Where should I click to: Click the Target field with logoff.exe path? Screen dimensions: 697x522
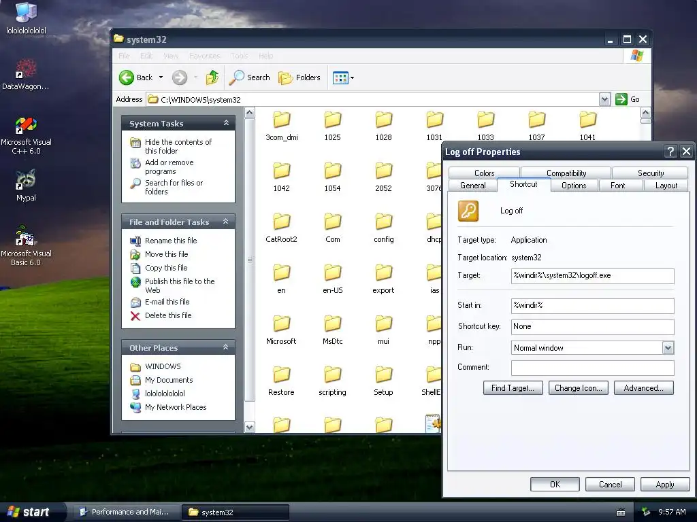point(593,276)
